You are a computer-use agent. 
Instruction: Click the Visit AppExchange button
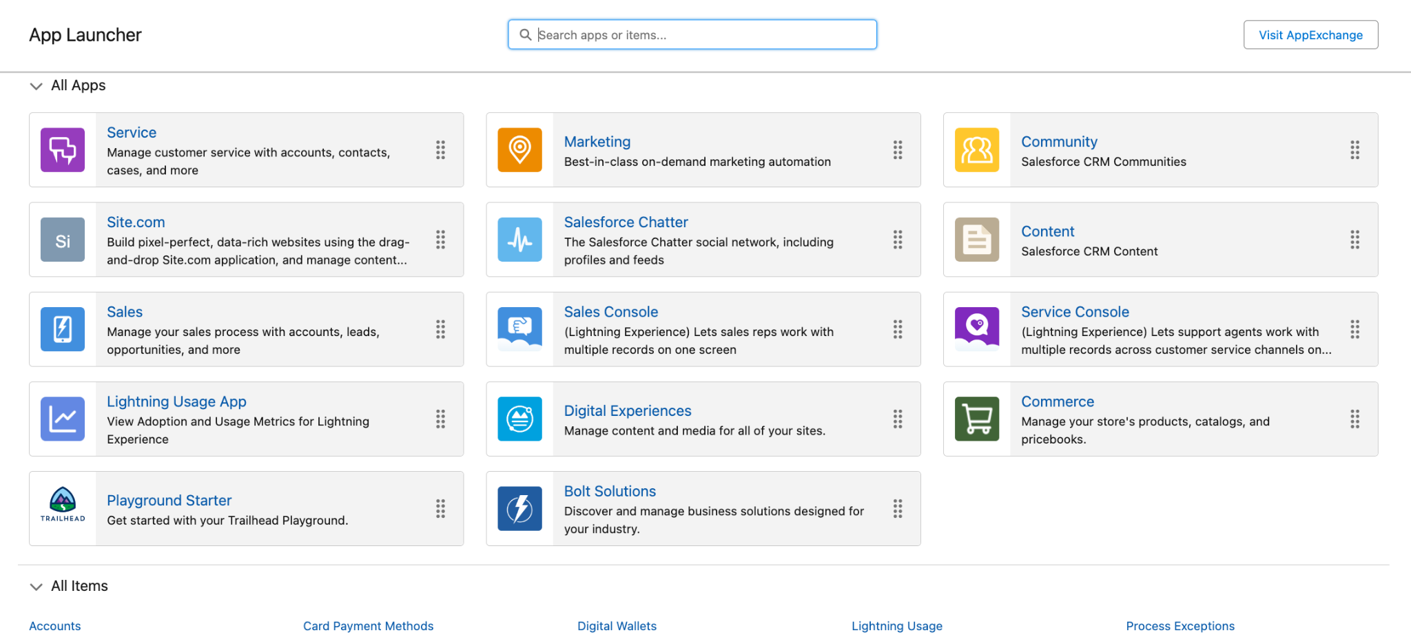point(1310,34)
